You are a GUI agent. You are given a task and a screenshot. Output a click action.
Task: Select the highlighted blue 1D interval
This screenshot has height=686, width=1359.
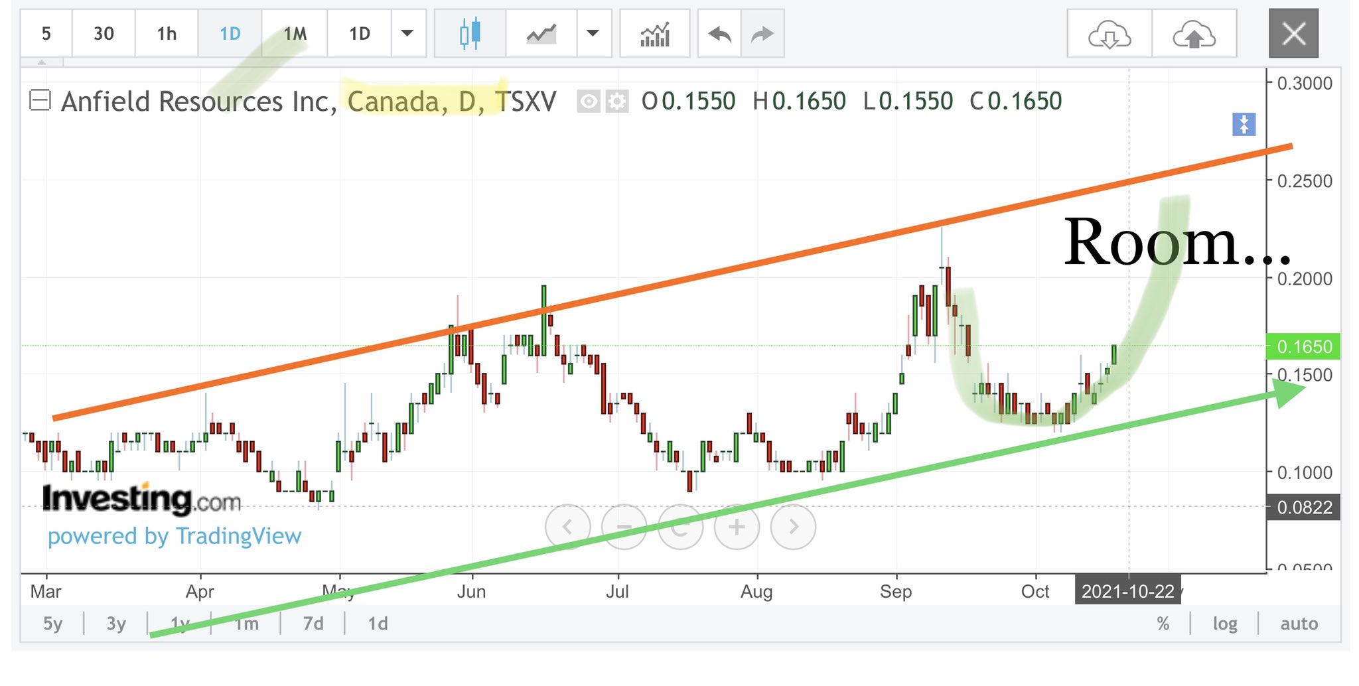click(230, 33)
